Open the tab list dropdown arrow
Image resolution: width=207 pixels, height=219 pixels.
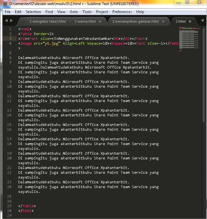[x=203, y=21]
